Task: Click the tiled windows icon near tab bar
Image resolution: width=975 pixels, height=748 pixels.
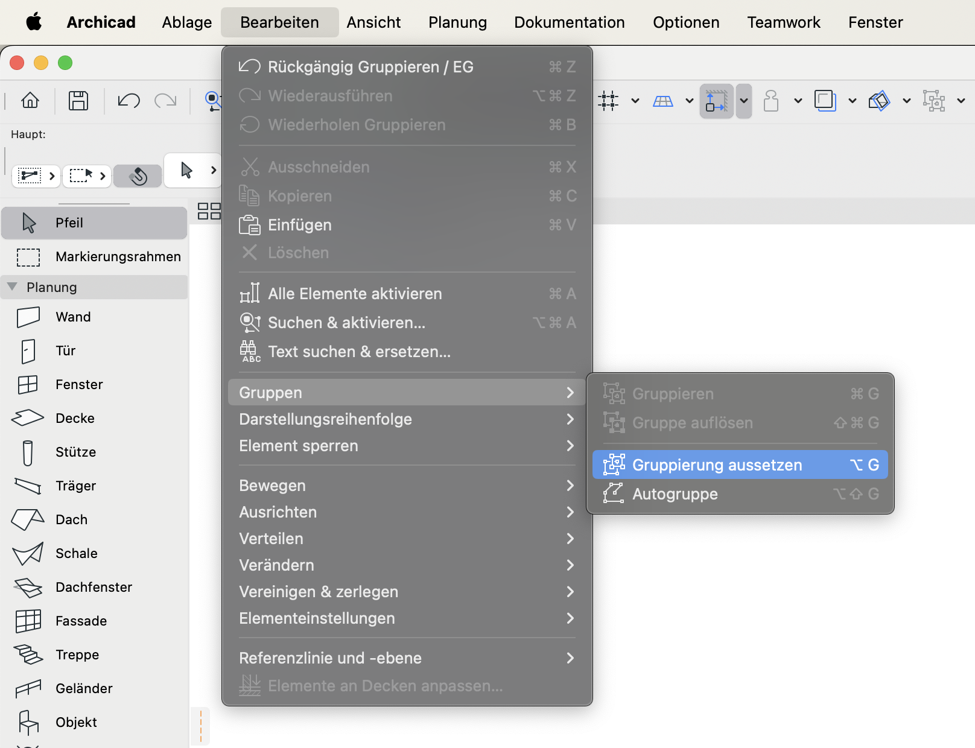Action: pyautogui.click(x=209, y=211)
